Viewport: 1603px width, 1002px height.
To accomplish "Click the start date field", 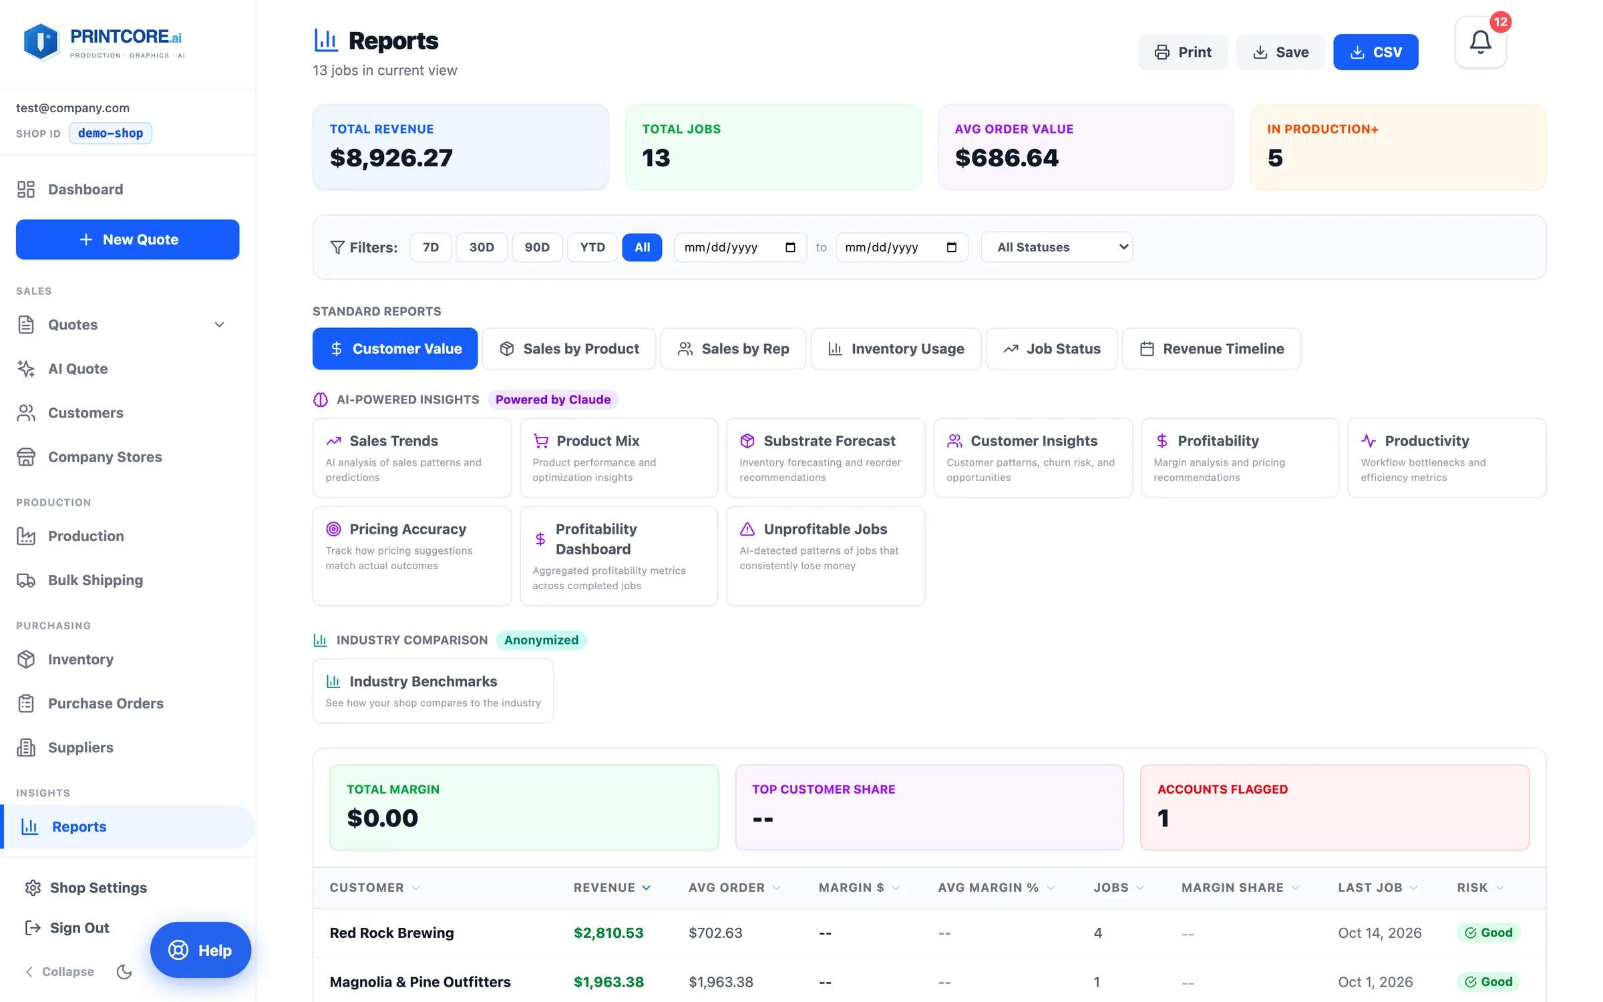I will coord(740,247).
